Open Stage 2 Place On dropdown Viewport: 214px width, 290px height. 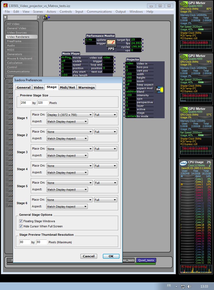point(70,132)
